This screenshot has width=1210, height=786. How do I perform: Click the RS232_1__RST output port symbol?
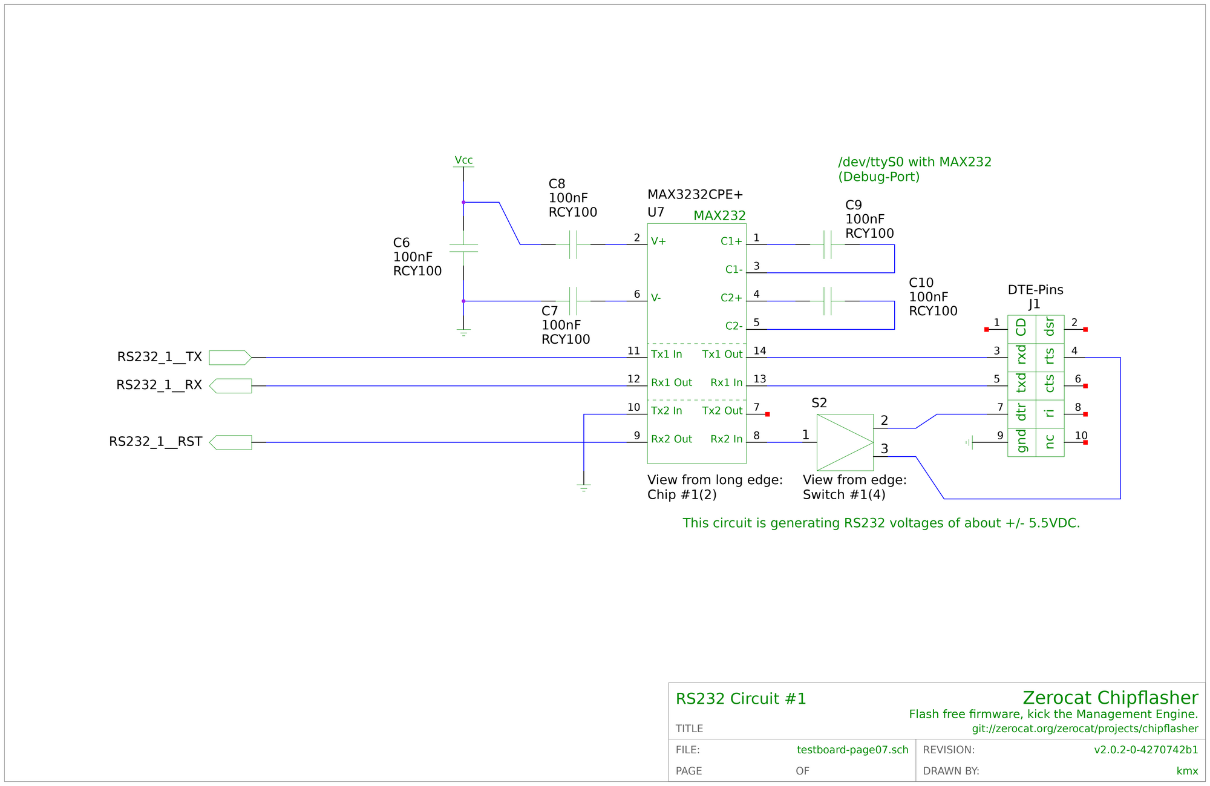point(231,442)
